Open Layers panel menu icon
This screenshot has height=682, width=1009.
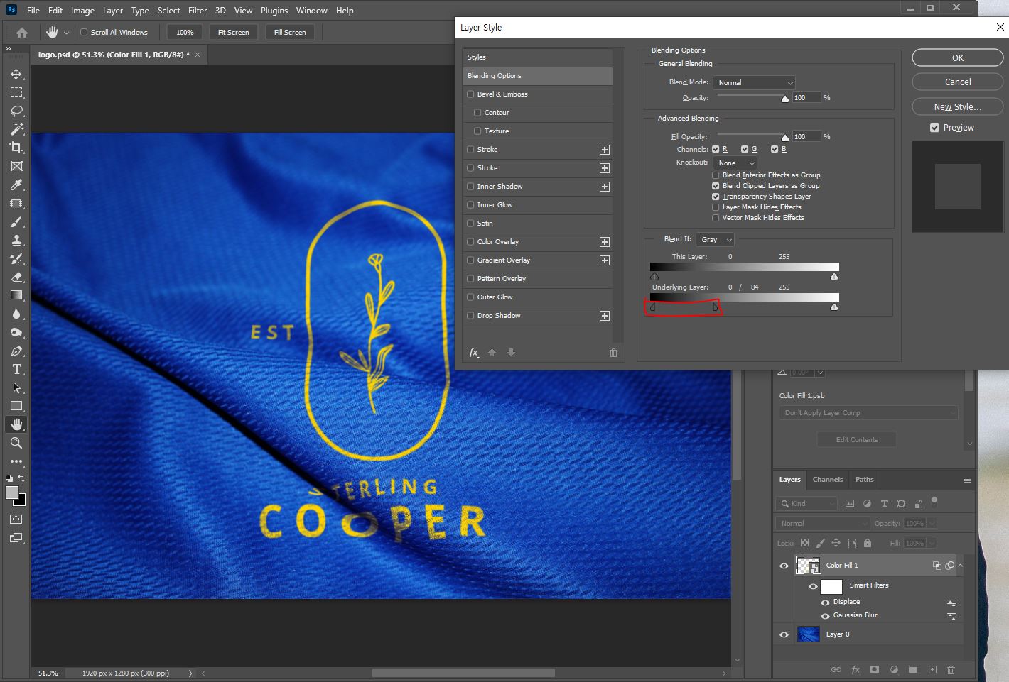coord(967,480)
